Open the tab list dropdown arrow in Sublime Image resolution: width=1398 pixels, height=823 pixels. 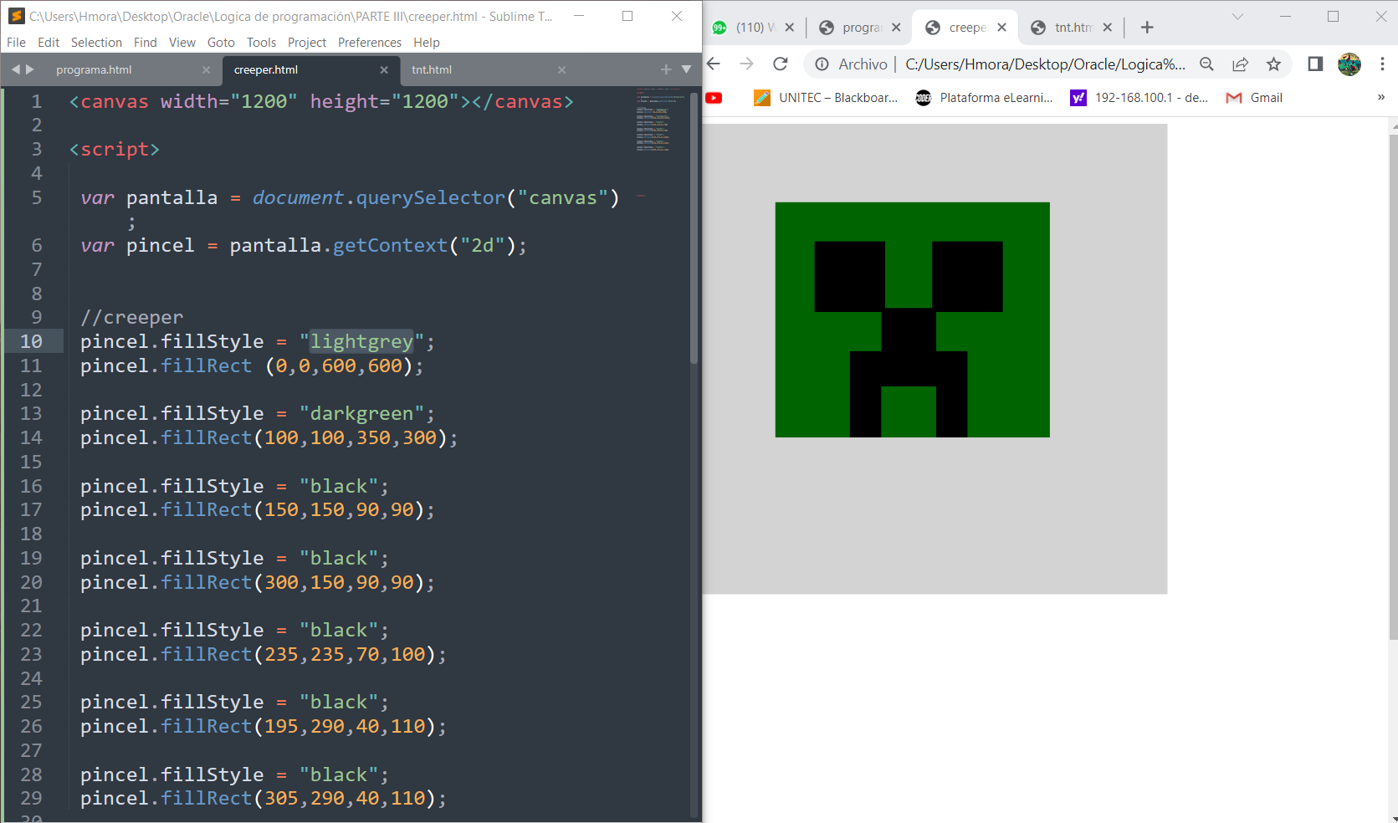686,69
